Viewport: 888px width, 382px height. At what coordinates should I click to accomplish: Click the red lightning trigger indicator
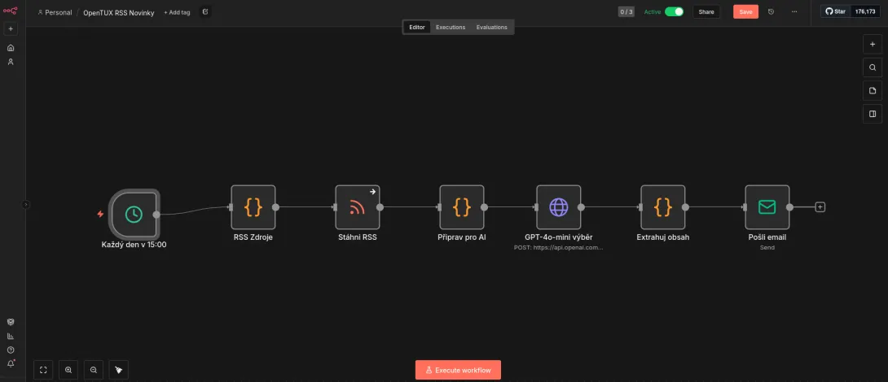(x=100, y=215)
